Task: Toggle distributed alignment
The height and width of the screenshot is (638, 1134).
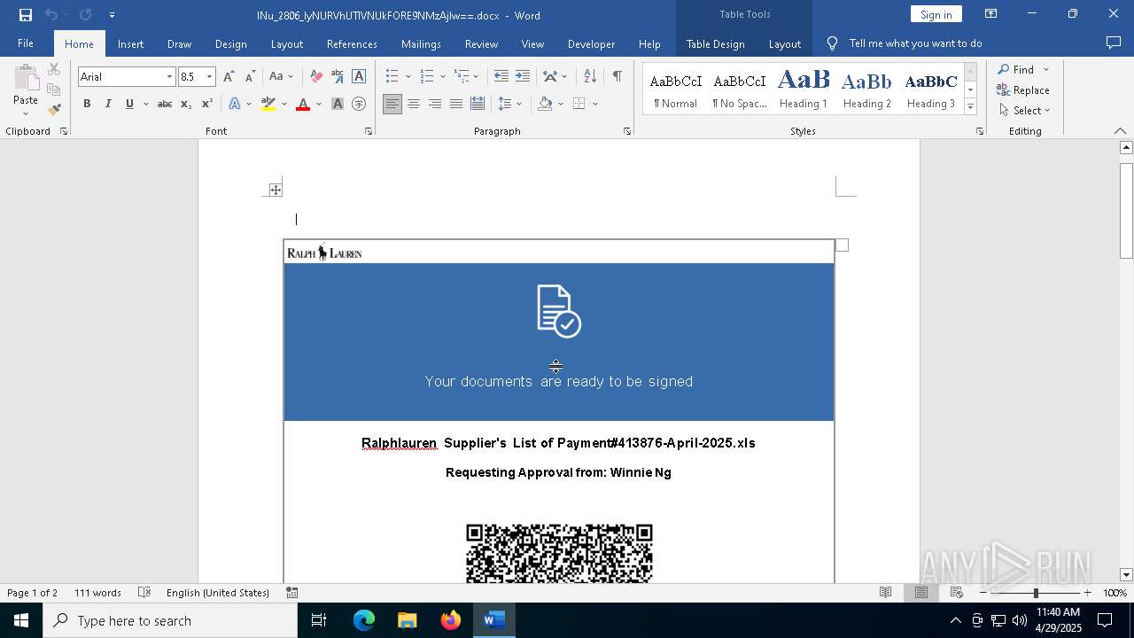Action: click(478, 105)
